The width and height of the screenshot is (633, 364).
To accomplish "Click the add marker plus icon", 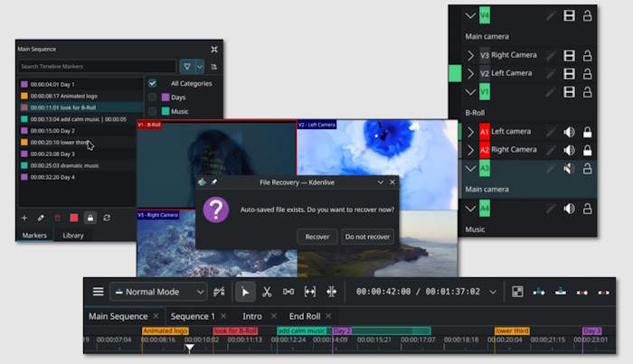I will (24, 218).
